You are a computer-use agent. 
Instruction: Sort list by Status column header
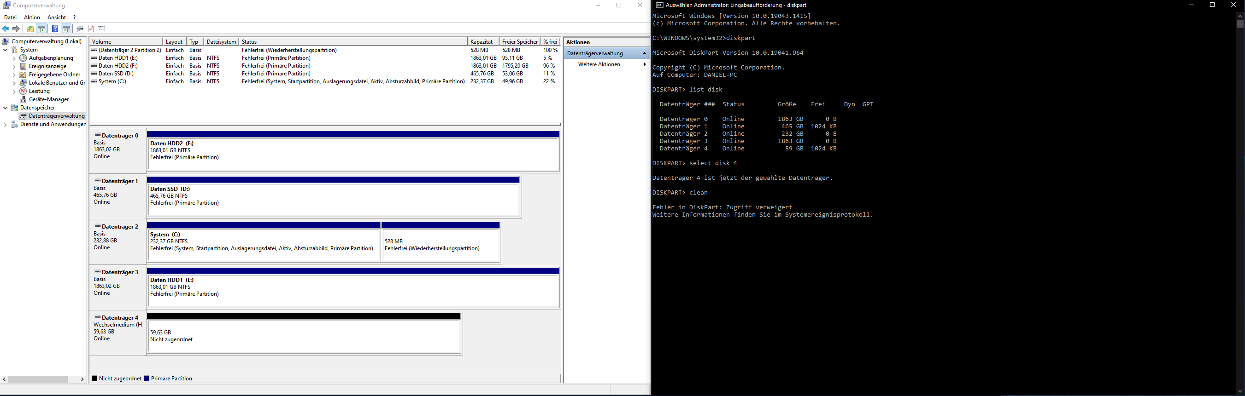tap(353, 42)
